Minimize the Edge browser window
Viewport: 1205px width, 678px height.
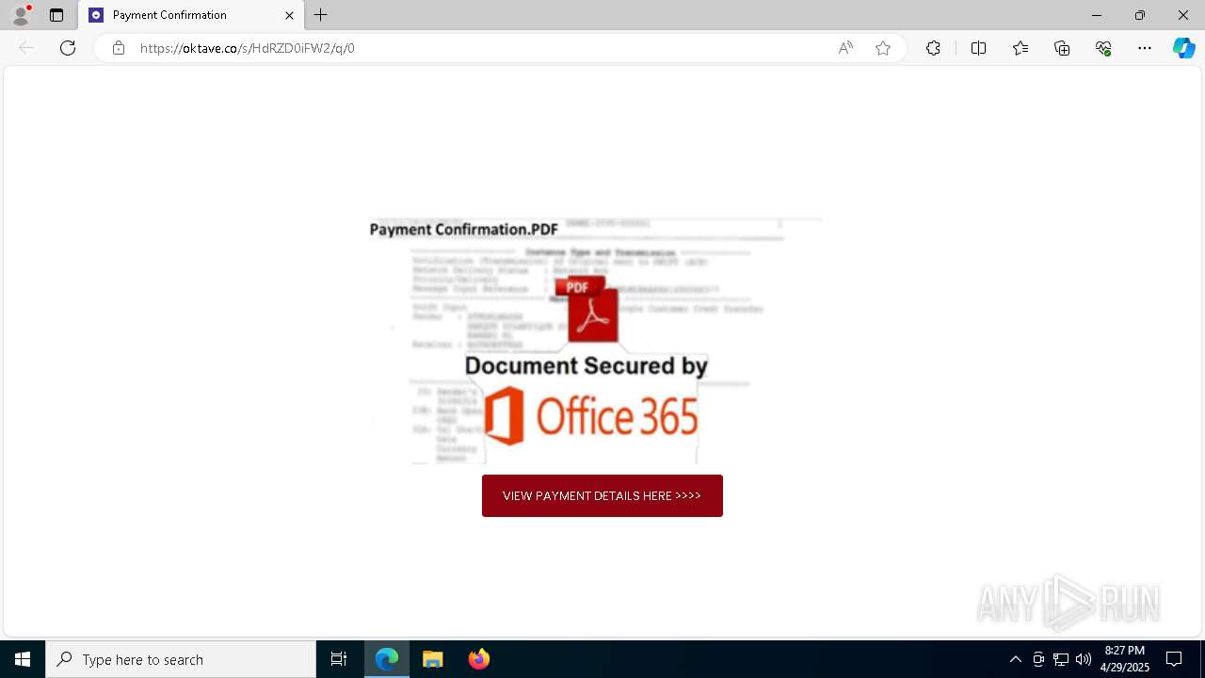[x=1096, y=15]
